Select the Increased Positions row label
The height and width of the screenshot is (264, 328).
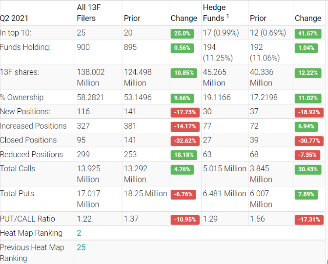[33, 126]
